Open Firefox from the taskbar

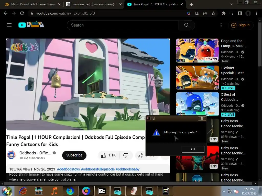(x=70, y=191)
